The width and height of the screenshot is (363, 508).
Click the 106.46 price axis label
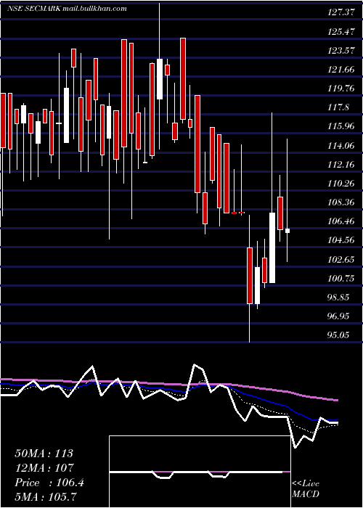340,221
